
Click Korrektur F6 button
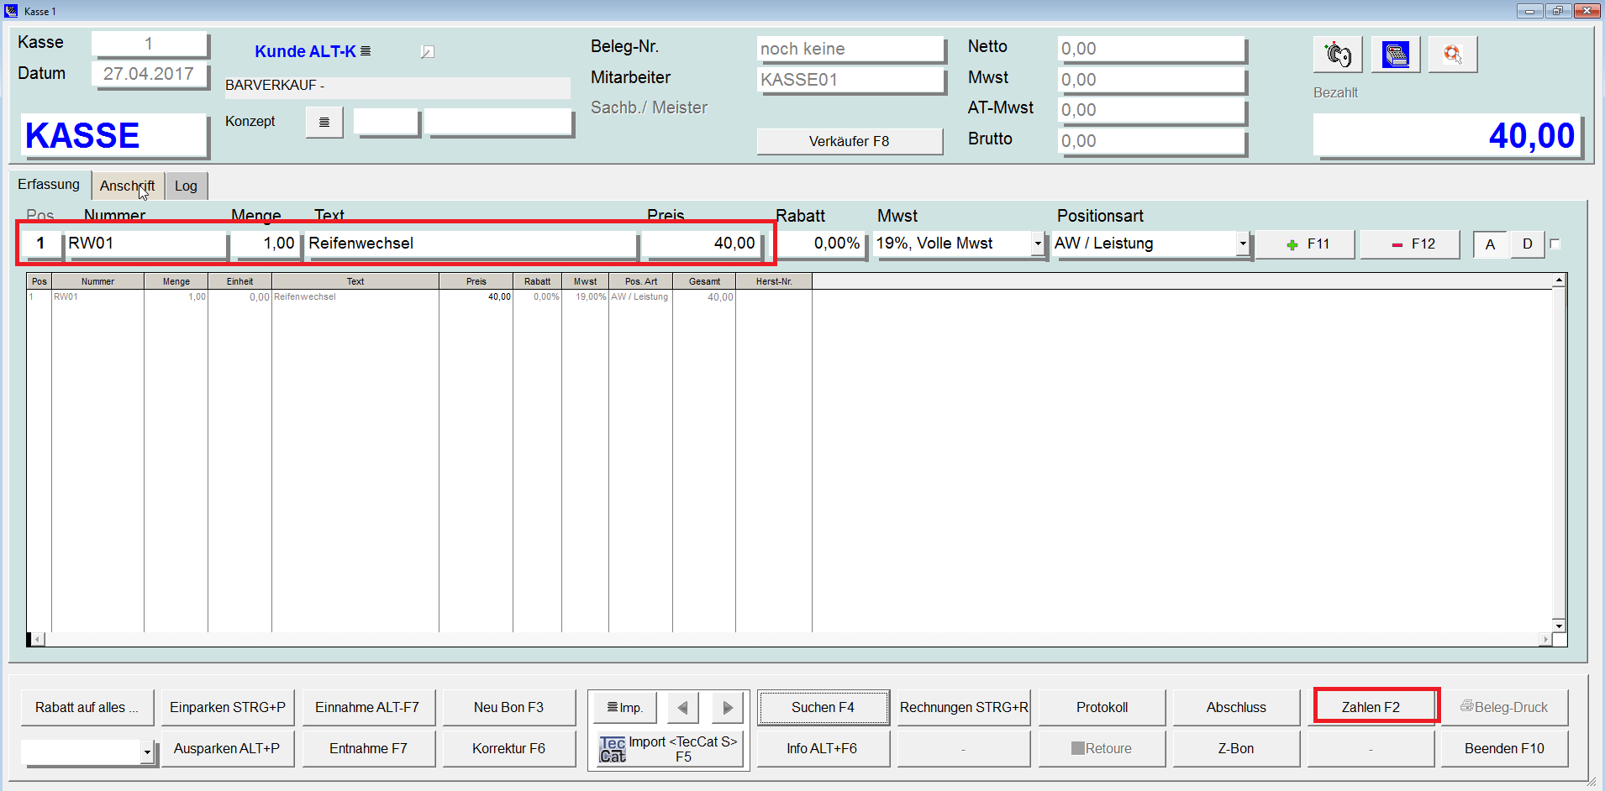pyautogui.click(x=508, y=748)
